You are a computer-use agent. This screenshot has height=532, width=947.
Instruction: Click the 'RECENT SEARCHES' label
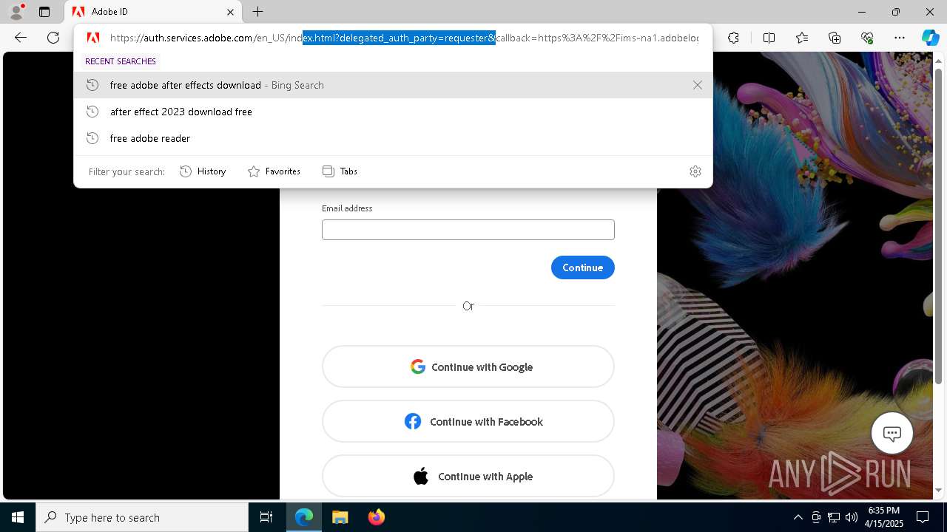point(121,61)
